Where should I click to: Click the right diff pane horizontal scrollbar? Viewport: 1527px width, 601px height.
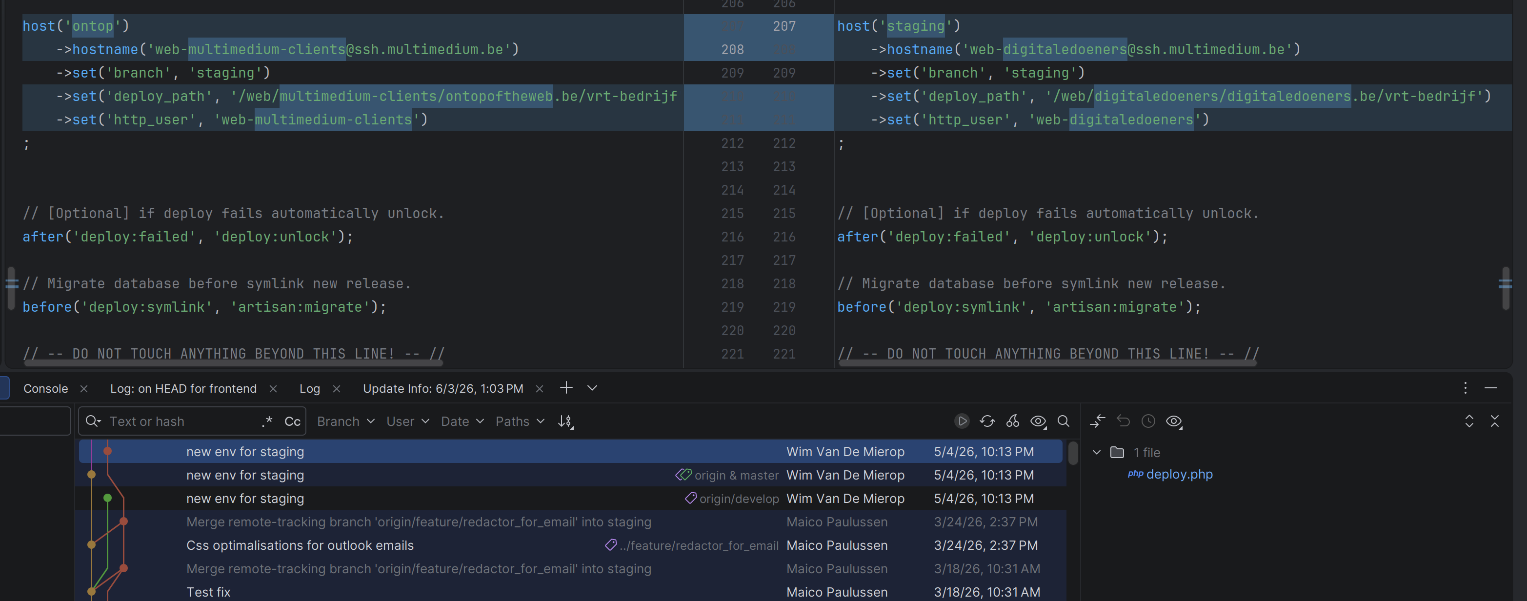tap(1047, 363)
